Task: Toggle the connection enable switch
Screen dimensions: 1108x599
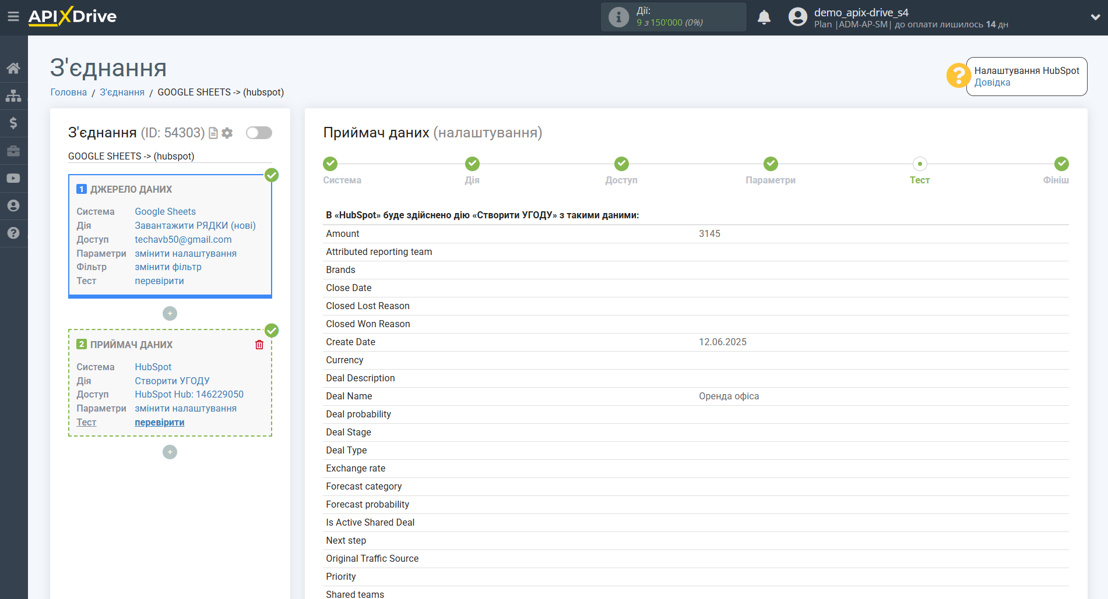Action: [259, 133]
